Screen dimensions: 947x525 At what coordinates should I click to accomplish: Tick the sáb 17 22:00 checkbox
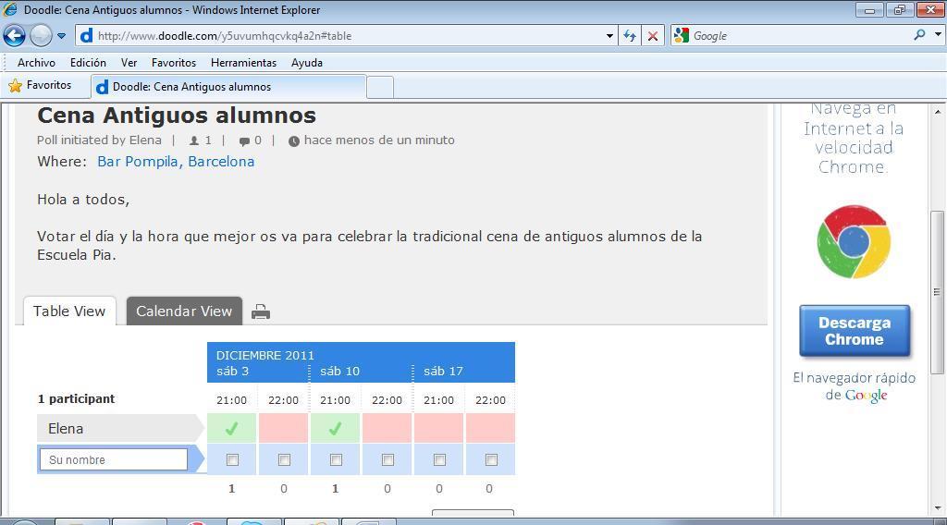point(491,459)
